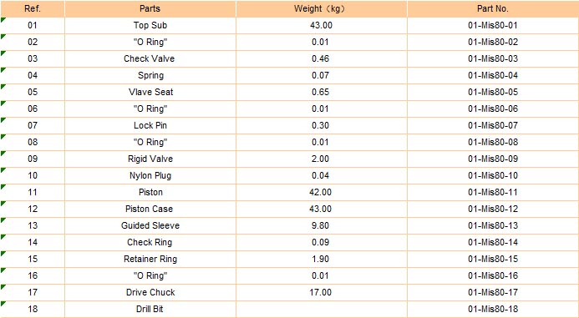Image resolution: width=579 pixels, height=318 pixels.
Task: Click the Retainer Ring cell
Action: [150, 259]
